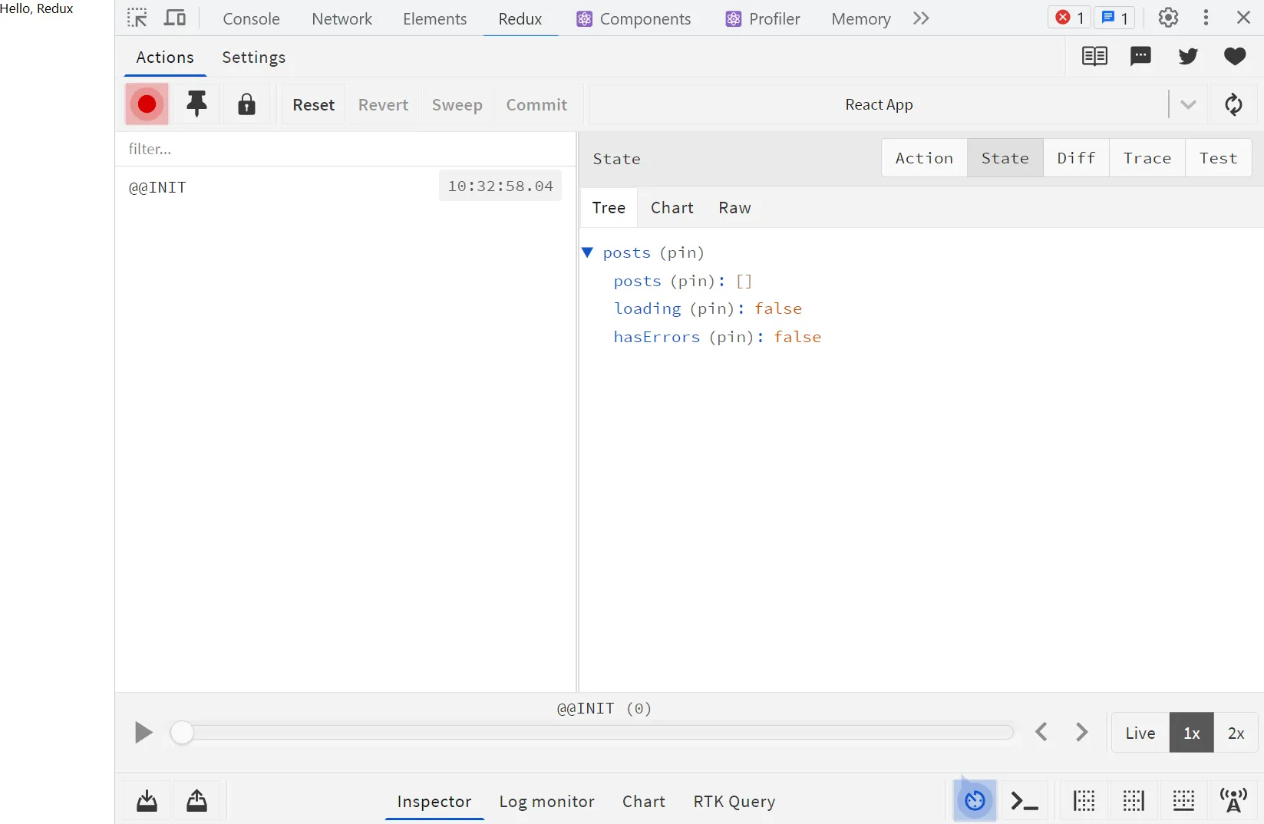Click the Revert button
1264x824 pixels.
click(384, 104)
